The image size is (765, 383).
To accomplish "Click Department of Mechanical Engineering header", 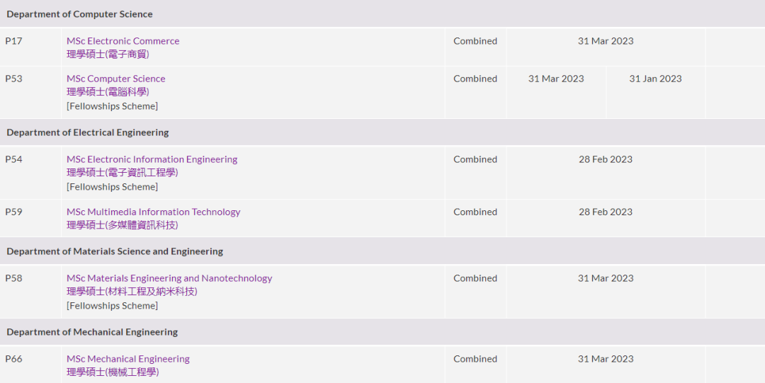I will pyautogui.click(x=92, y=332).
